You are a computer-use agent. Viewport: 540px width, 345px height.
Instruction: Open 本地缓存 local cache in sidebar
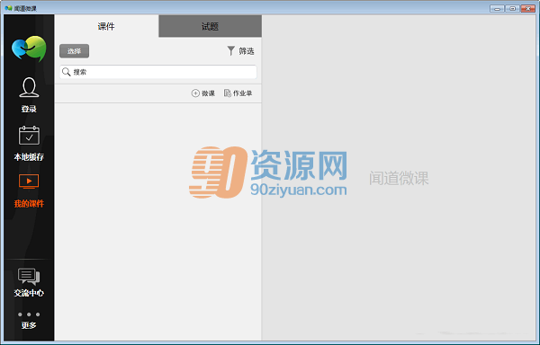[x=29, y=143]
